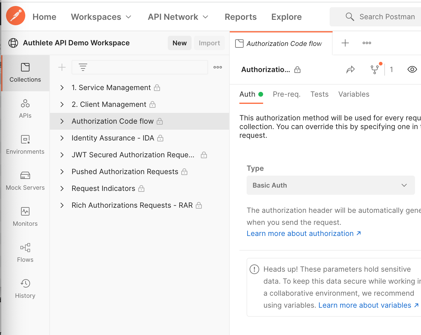Open Explore in top navigation
Image resolution: width=421 pixels, height=335 pixels.
[x=287, y=17]
